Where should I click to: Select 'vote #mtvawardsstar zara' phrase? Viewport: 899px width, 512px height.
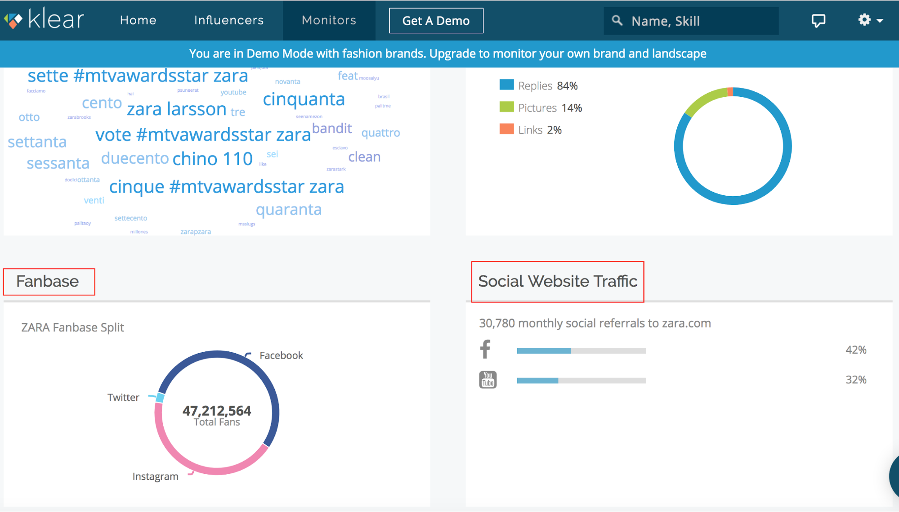coord(203,135)
